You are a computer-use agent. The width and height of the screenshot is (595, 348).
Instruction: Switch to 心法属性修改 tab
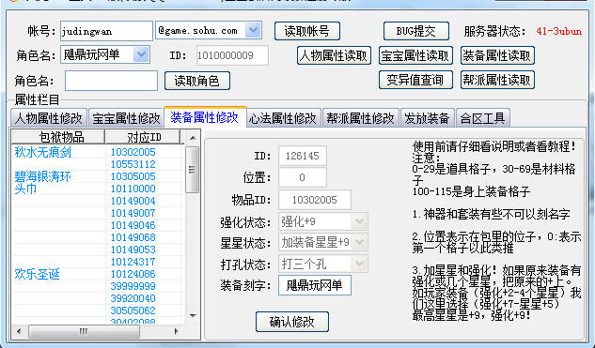(x=283, y=118)
